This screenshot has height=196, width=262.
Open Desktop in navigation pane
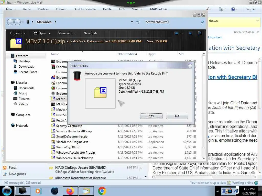(x=24, y=61)
